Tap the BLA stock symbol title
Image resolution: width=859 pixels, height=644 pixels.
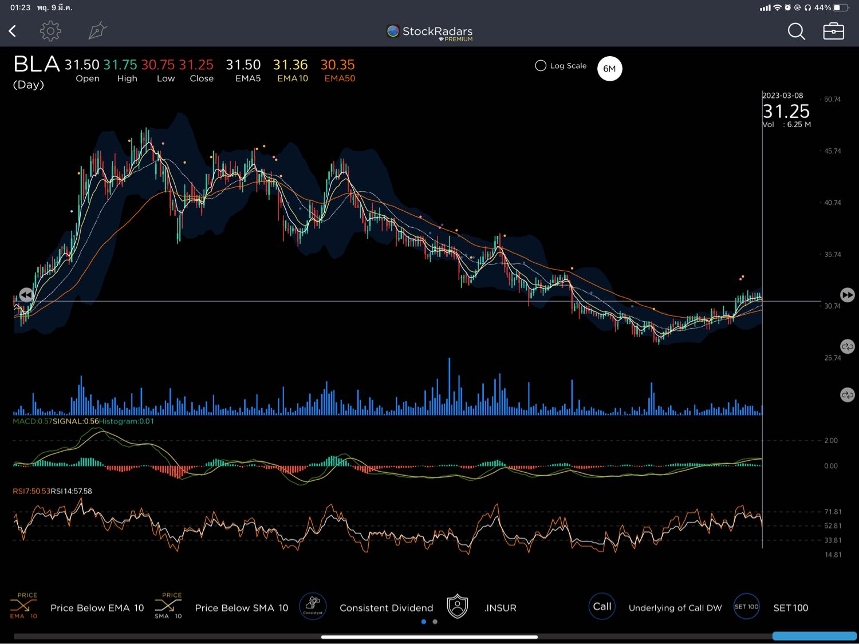(36, 64)
